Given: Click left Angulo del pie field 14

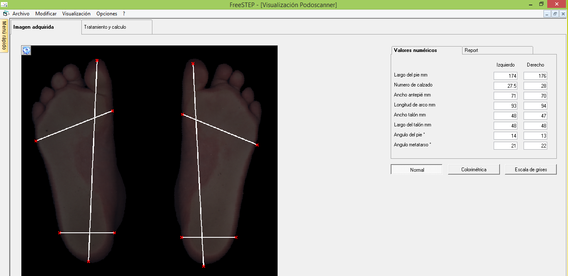Looking at the screenshot, I should point(505,136).
